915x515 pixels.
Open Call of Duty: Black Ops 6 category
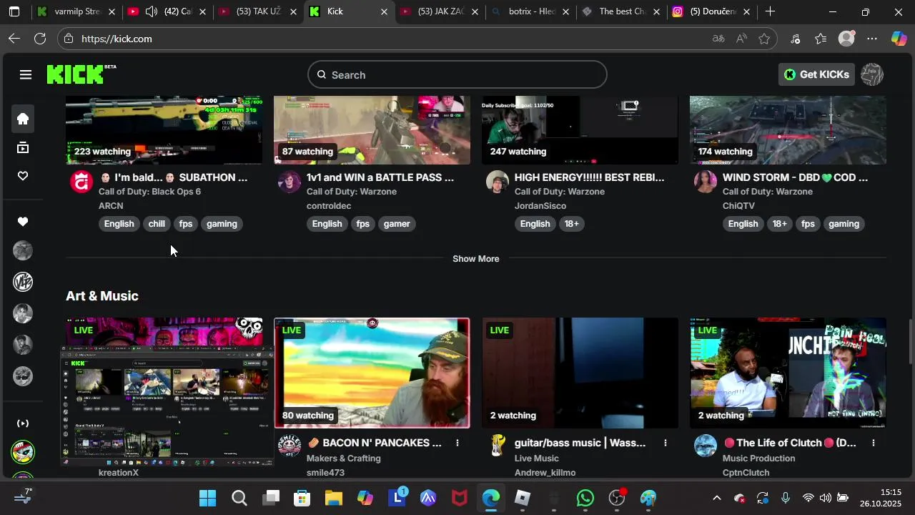click(x=149, y=192)
